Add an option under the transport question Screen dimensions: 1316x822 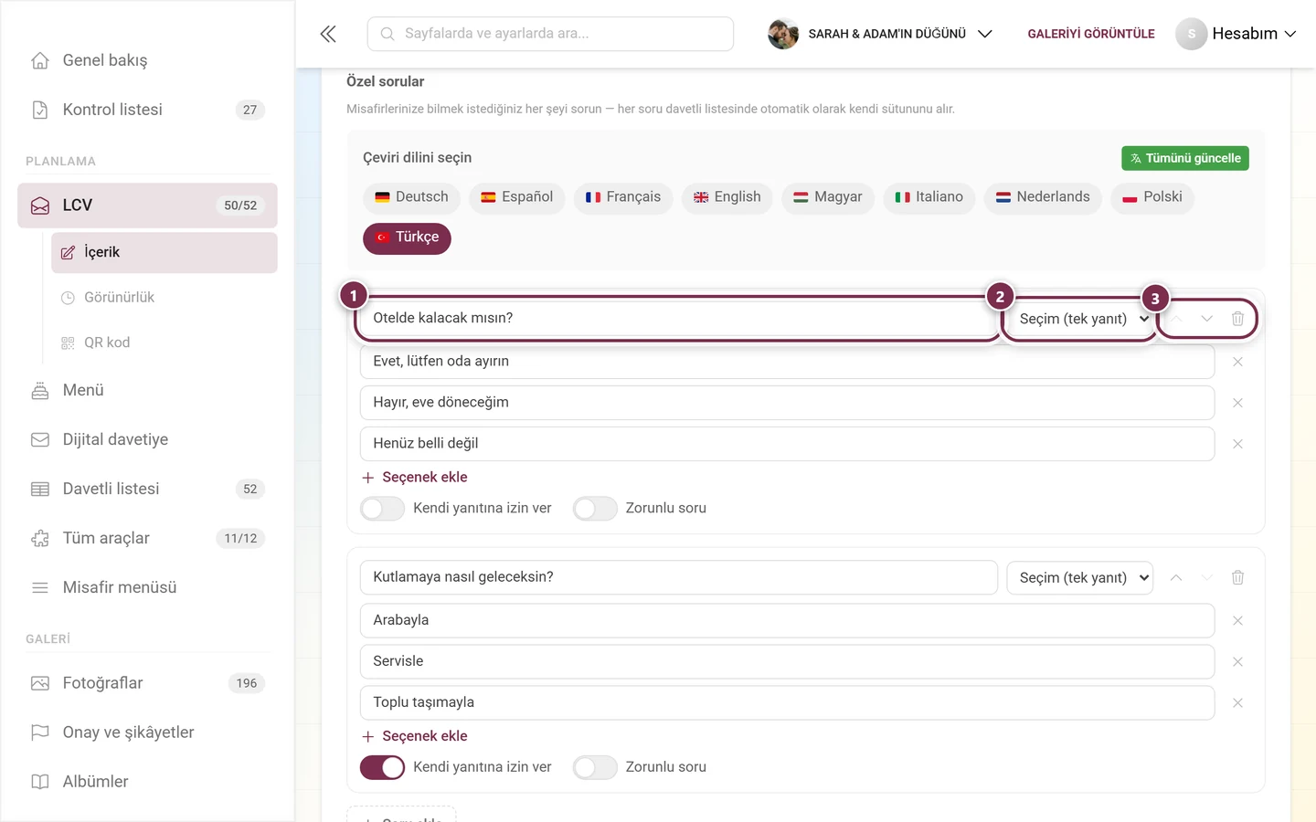coord(415,736)
